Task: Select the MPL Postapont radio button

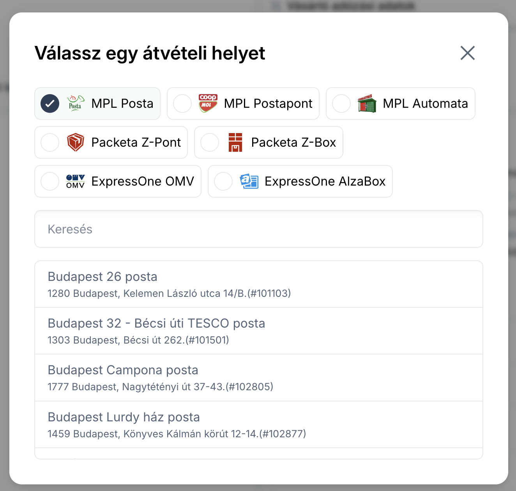Action: point(182,103)
